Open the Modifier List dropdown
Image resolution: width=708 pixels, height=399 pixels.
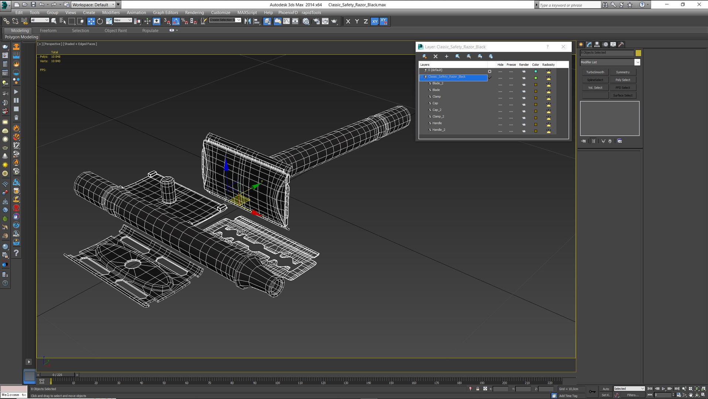point(637,62)
